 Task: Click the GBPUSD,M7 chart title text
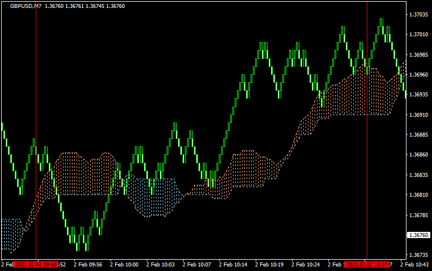pos(26,6)
